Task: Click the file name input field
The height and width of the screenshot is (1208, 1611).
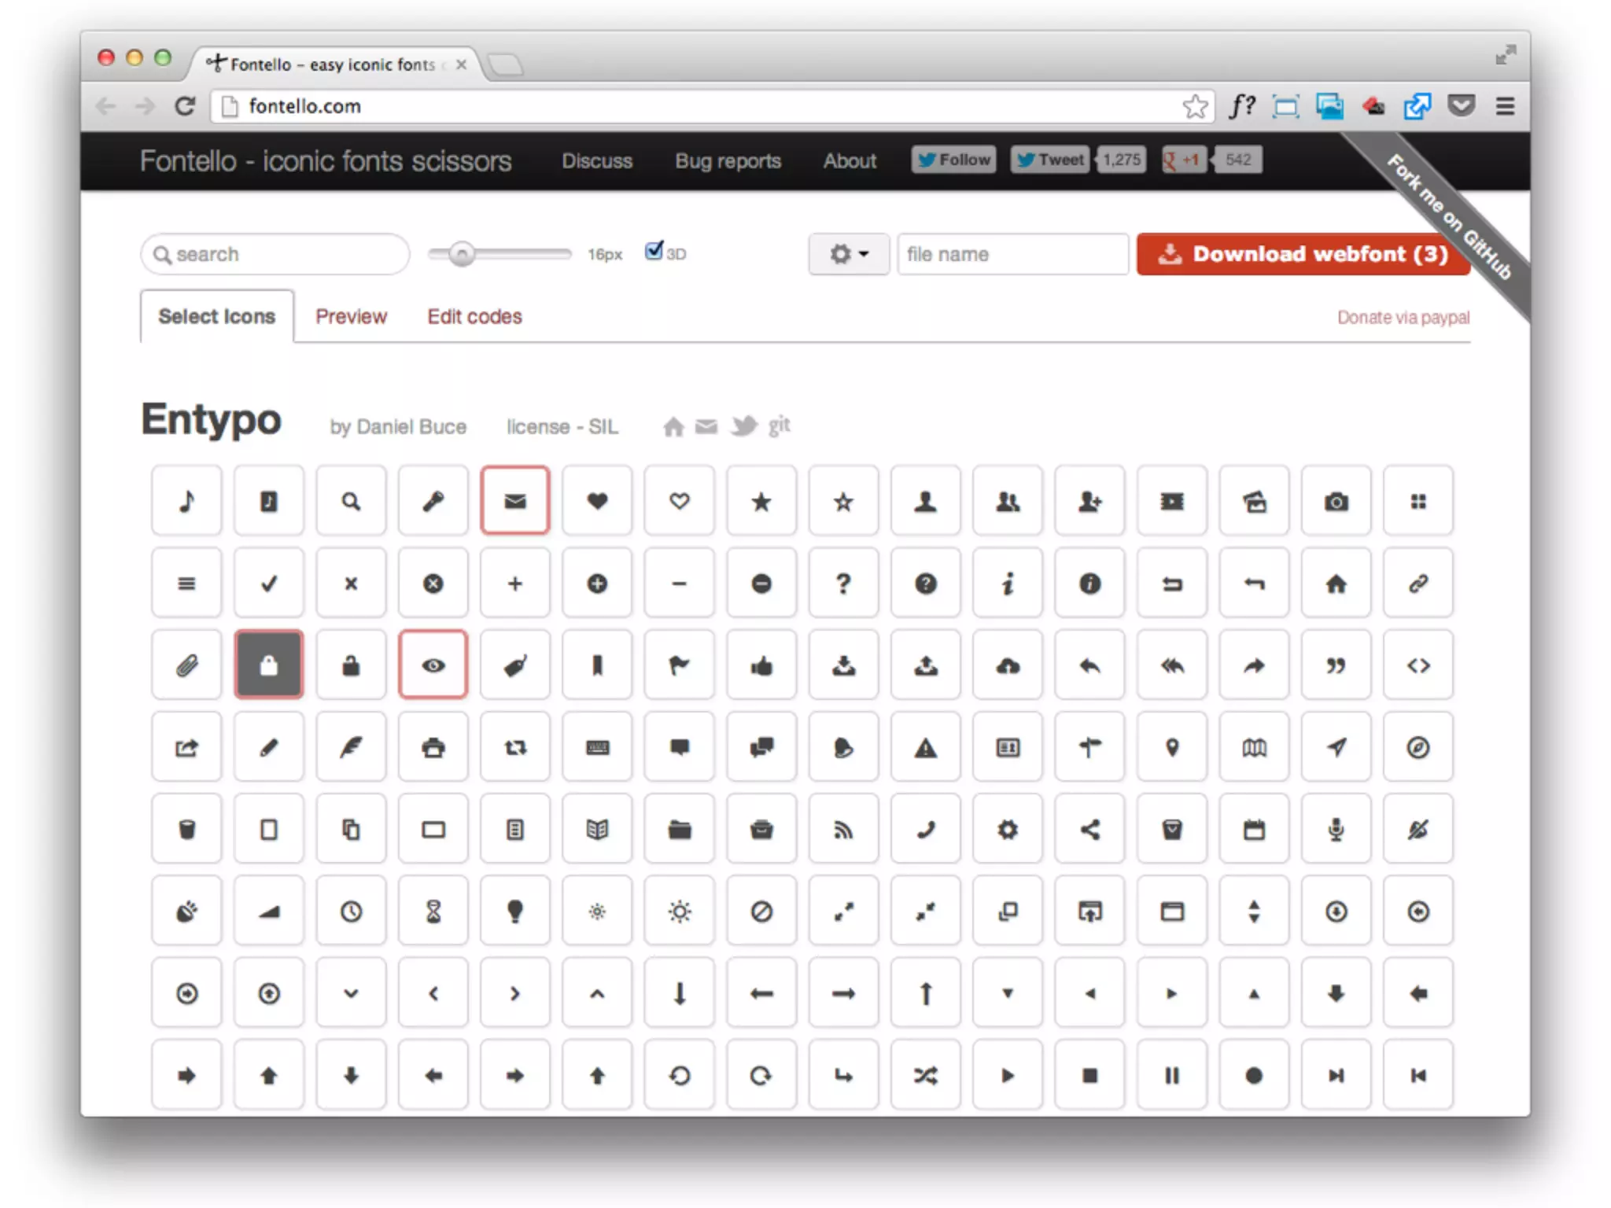Action: (1012, 254)
